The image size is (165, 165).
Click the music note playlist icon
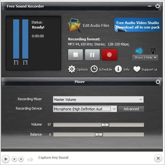tap(153, 51)
